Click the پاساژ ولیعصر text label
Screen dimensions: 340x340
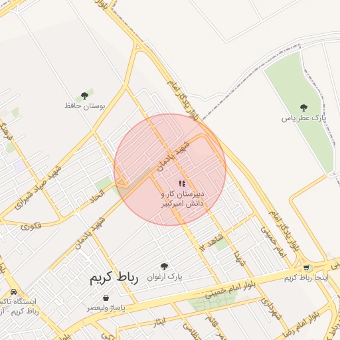(106, 308)
